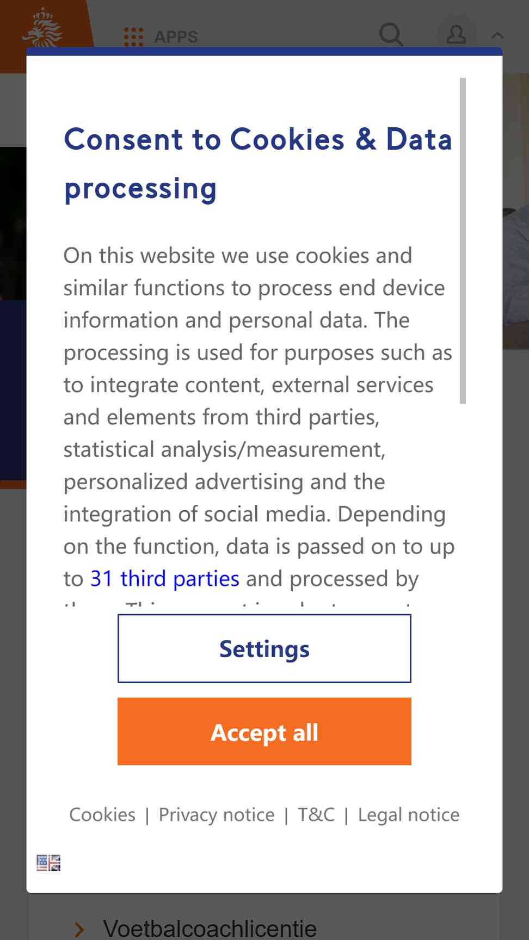Click the search magnifier icon

[x=391, y=34]
